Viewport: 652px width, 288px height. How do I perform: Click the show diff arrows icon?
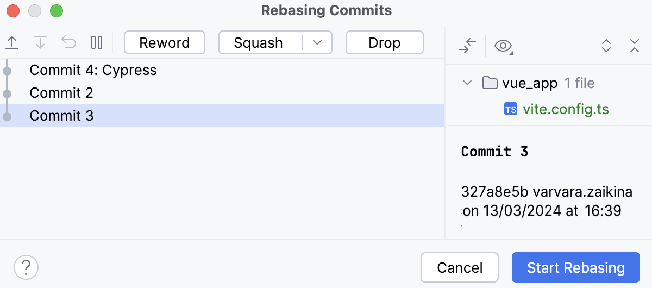(467, 46)
